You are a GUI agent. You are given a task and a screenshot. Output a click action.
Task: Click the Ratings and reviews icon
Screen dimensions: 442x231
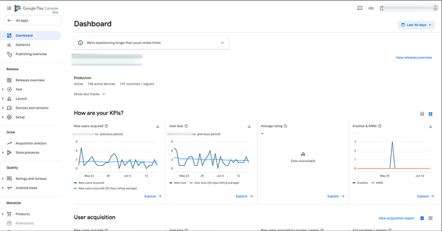coord(9,179)
